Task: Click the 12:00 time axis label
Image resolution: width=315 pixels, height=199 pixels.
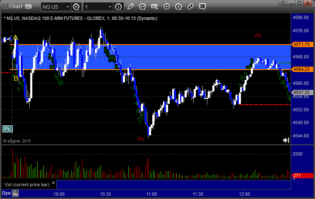Action: 245,194
